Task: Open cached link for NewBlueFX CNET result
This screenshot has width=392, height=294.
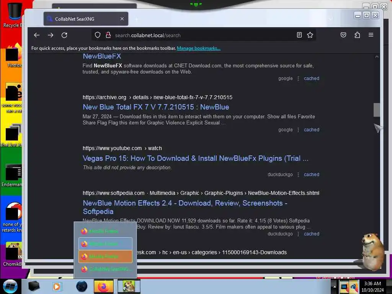Action: point(312,78)
